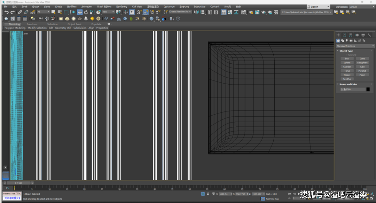Screen dimensions: 376x203
Task: Open the Create Selection Set dropdown
Action: 180,11
